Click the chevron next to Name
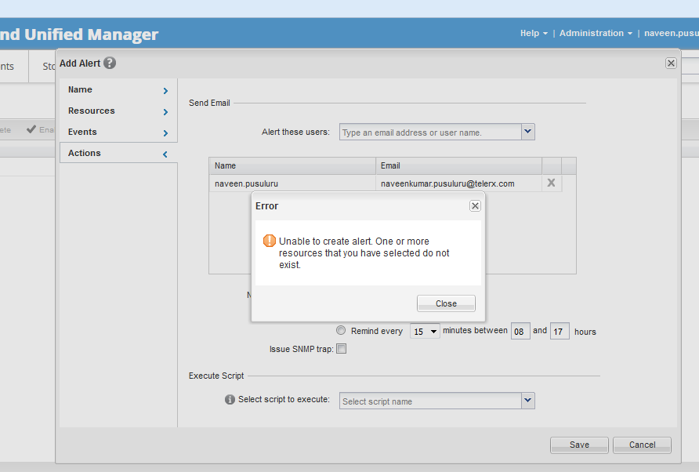Image resolution: width=699 pixels, height=472 pixels. coord(165,91)
